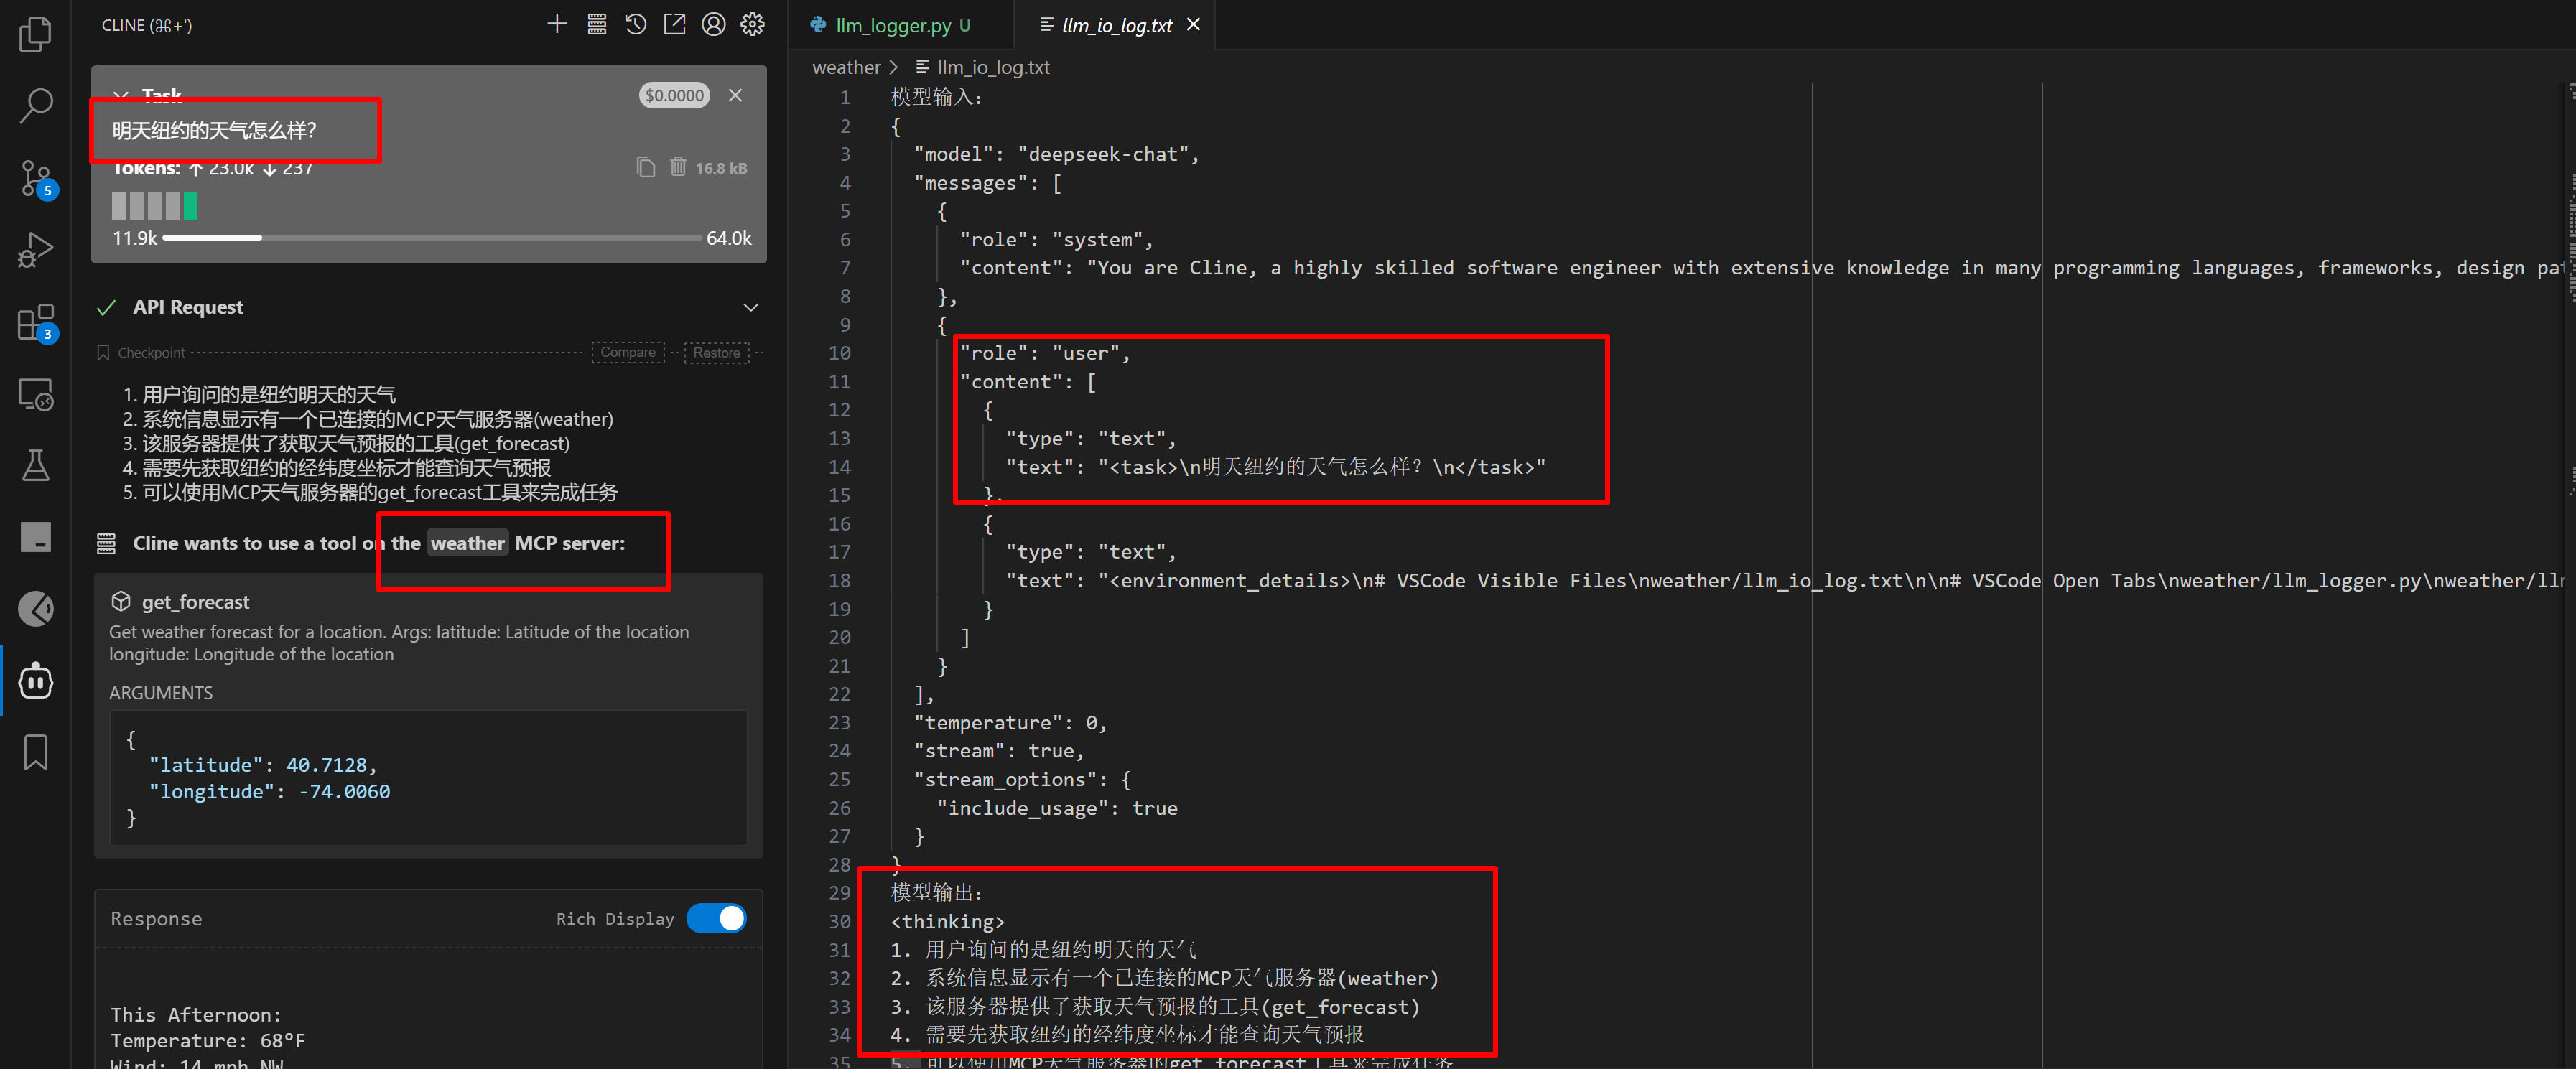Click the Restore checkpoint button
Screen dimensions: 2576x1069
tap(716, 352)
